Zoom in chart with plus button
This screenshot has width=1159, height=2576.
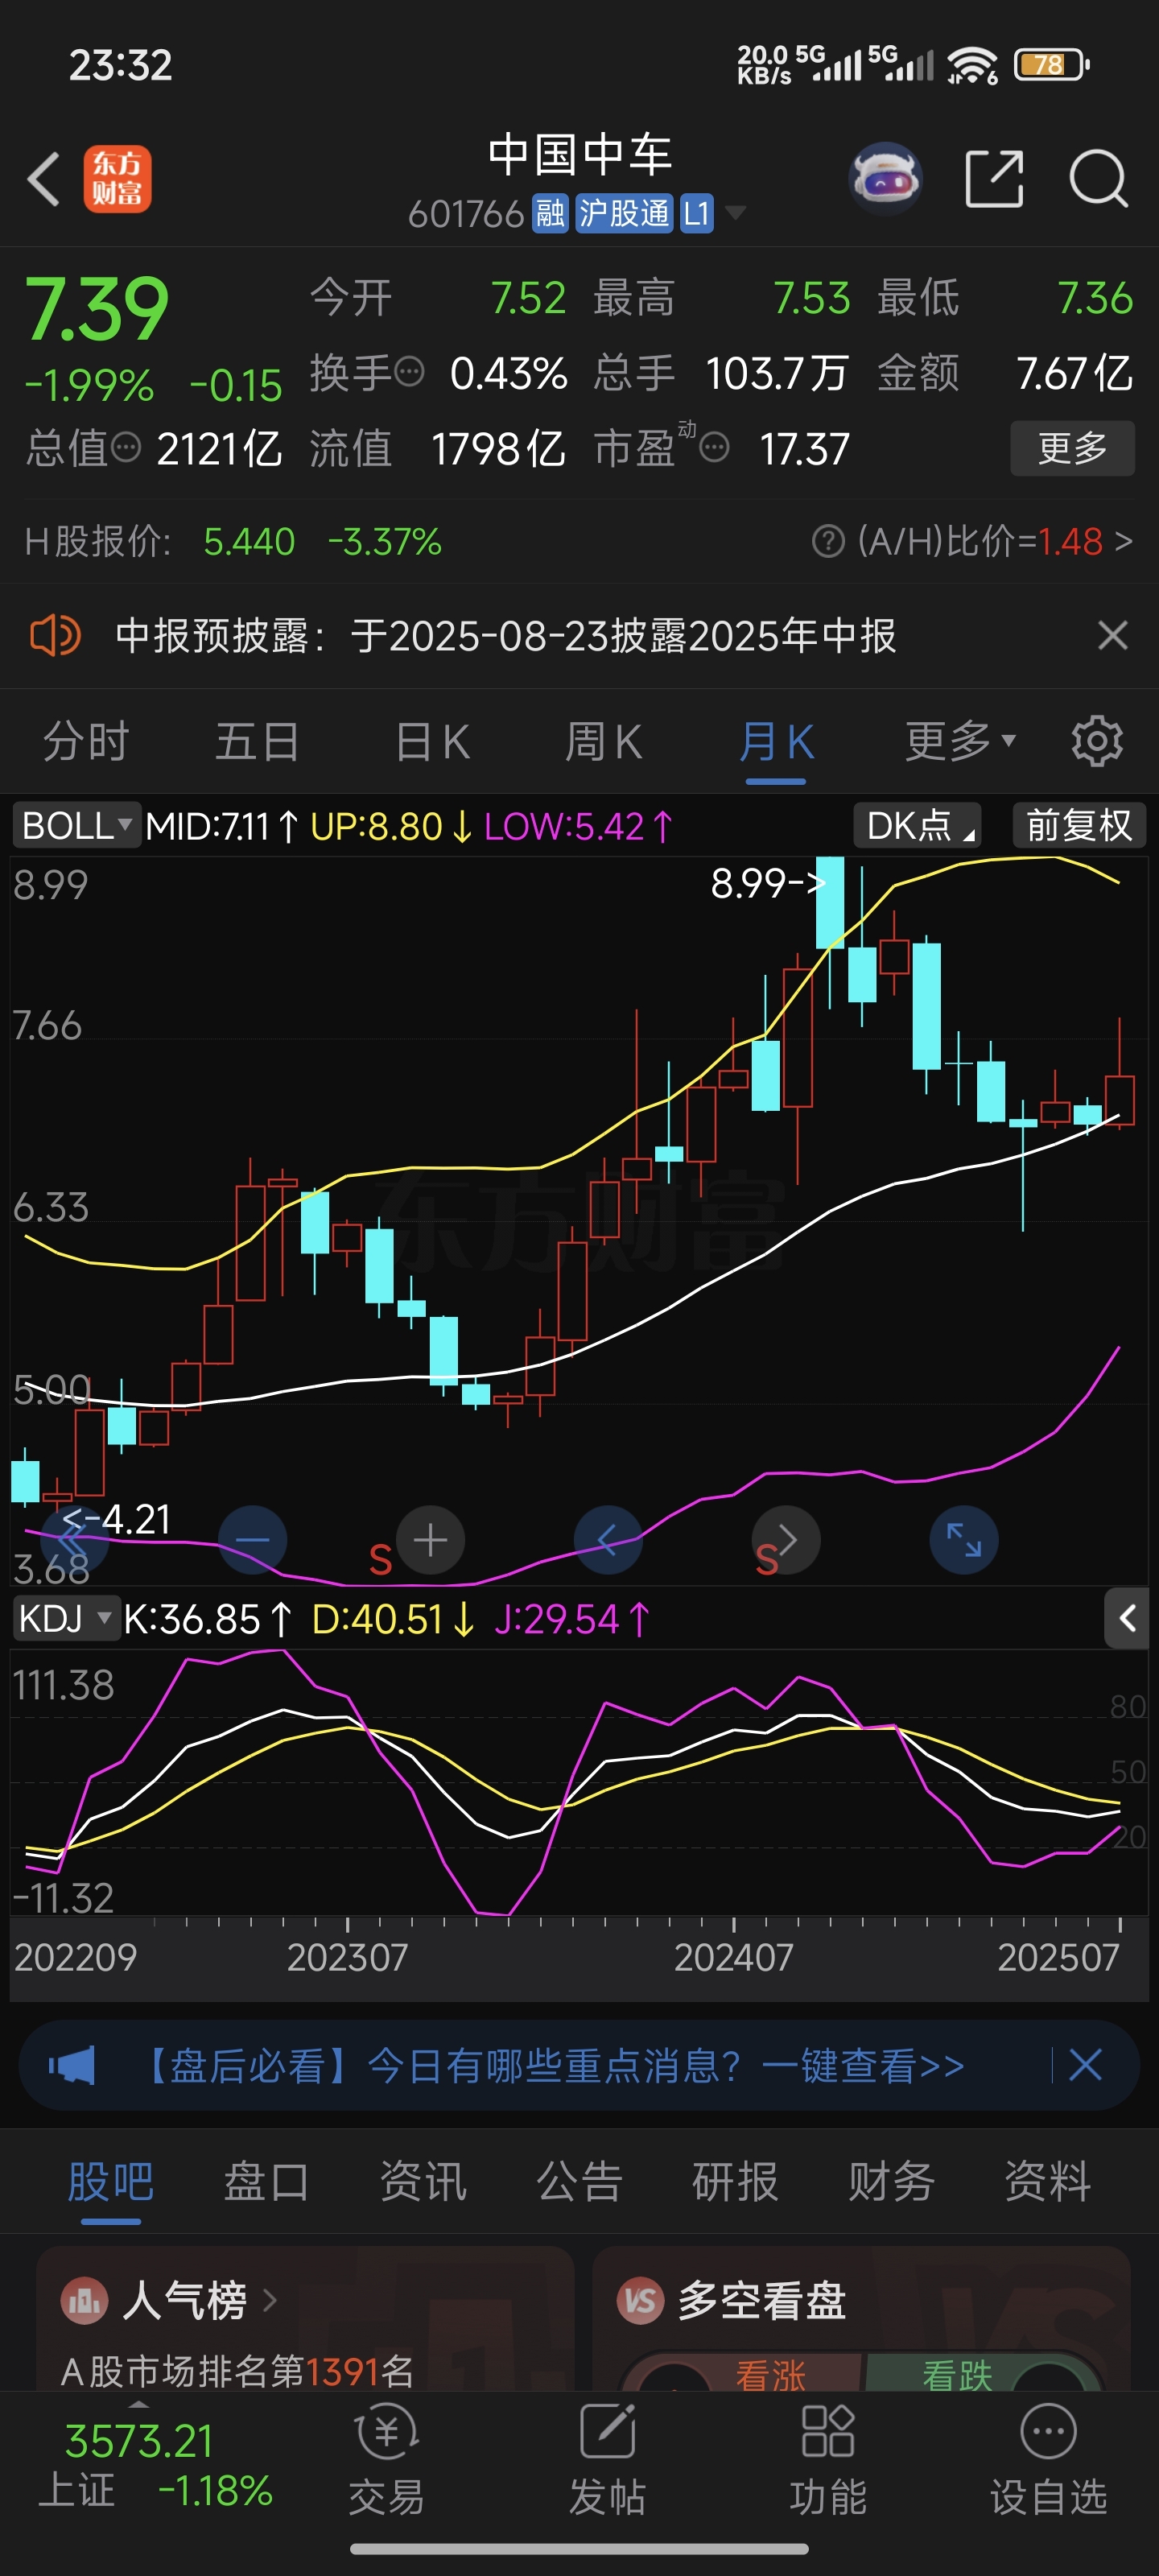431,1540
